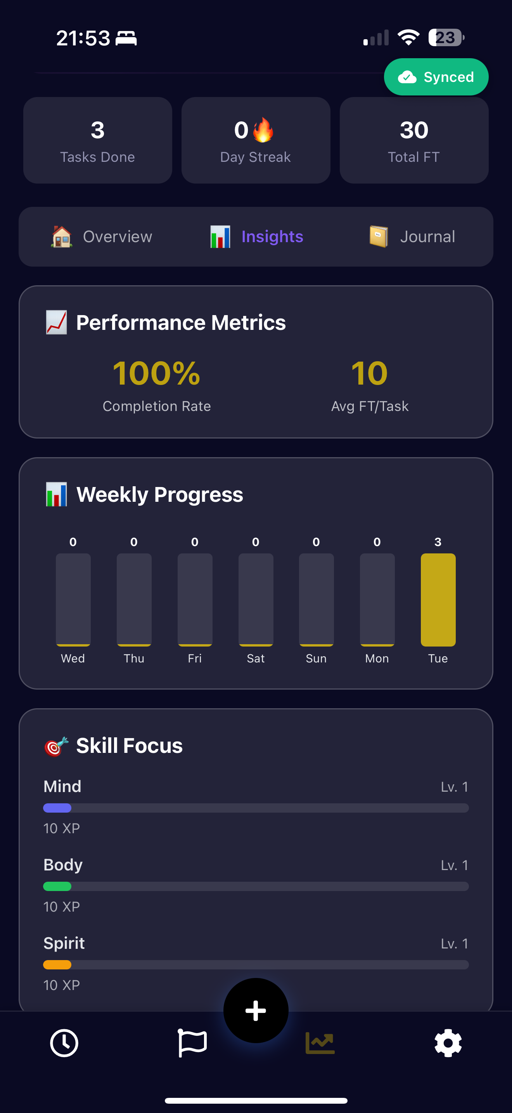Image resolution: width=512 pixels, height=1113 pixels.
Task: Select the Tue bar in Weekly Progress
Action: tap(438, 600)
